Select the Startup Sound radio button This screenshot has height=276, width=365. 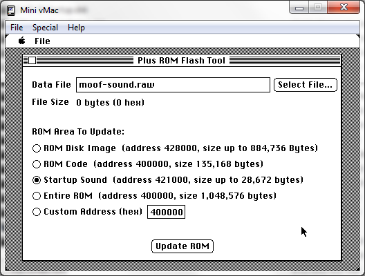37,180
